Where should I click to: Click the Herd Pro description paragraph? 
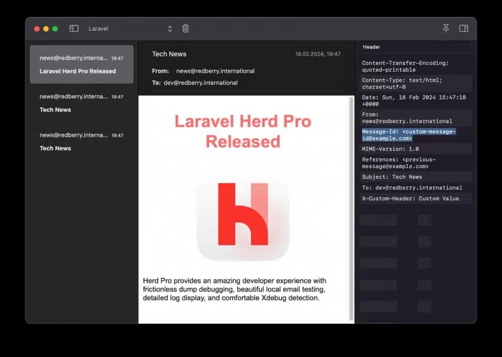(235, 289)
